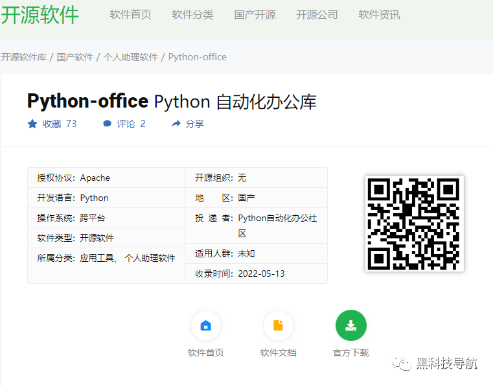Go to 国产软件 breadcrumb
Screen dimensions: 493x385
(x=75, y=57)
